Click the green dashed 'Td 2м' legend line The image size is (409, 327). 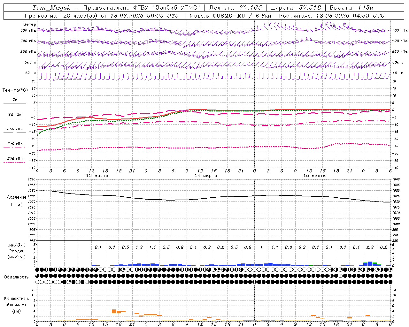[x=14, y=118]
